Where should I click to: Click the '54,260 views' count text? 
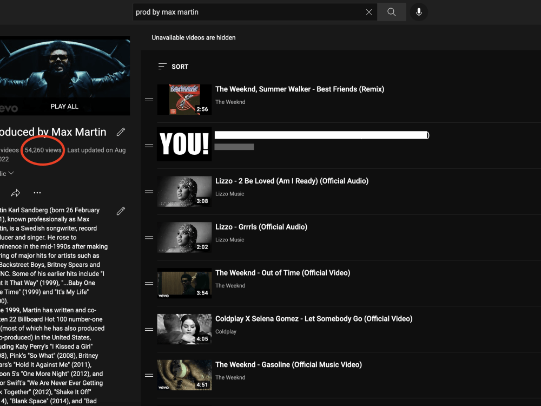(43, 150)
